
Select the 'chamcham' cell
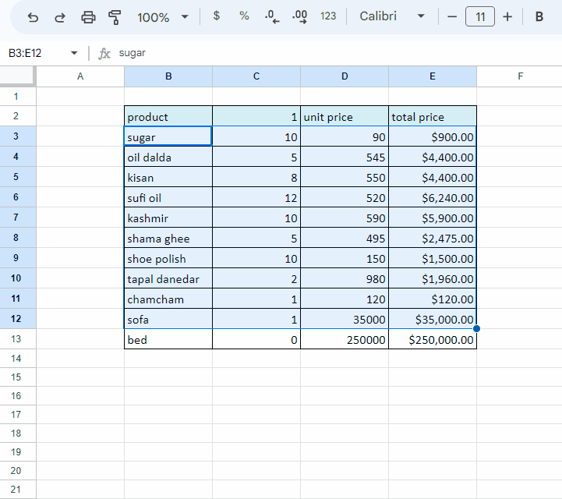click(168, 299)
